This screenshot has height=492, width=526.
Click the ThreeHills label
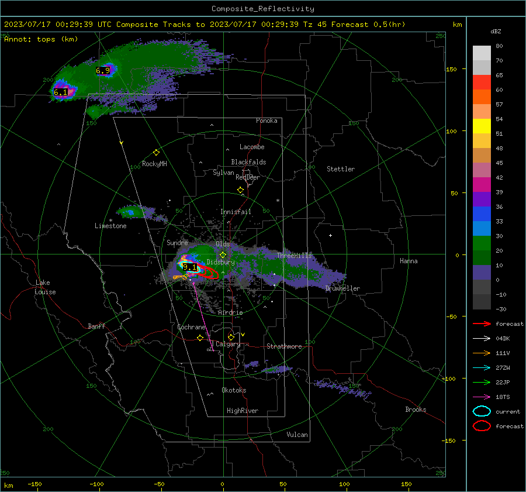pos(294,256)
